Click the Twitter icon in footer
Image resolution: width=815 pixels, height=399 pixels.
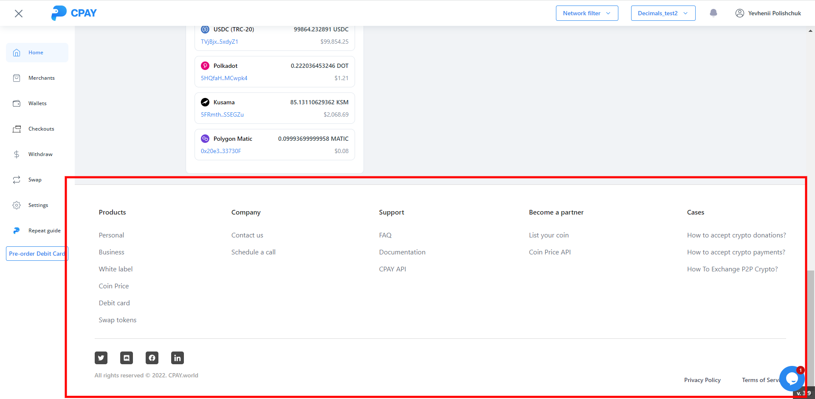(x=101, y=358)
